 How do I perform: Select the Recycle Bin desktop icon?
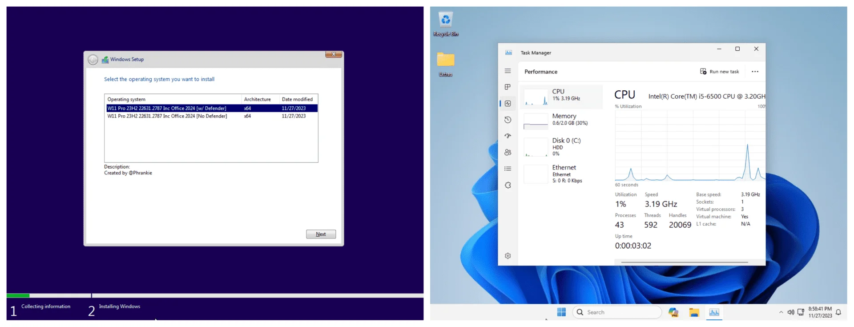click(x=446, y=24)
